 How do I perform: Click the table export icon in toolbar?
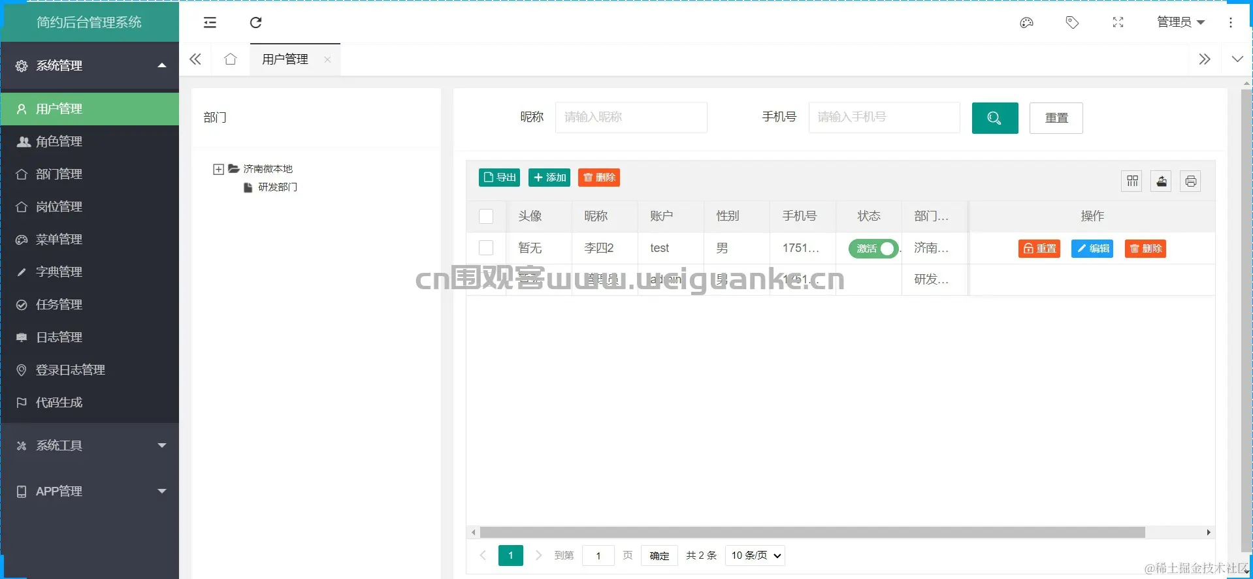pyautogui.click(x=1162, y=181)
